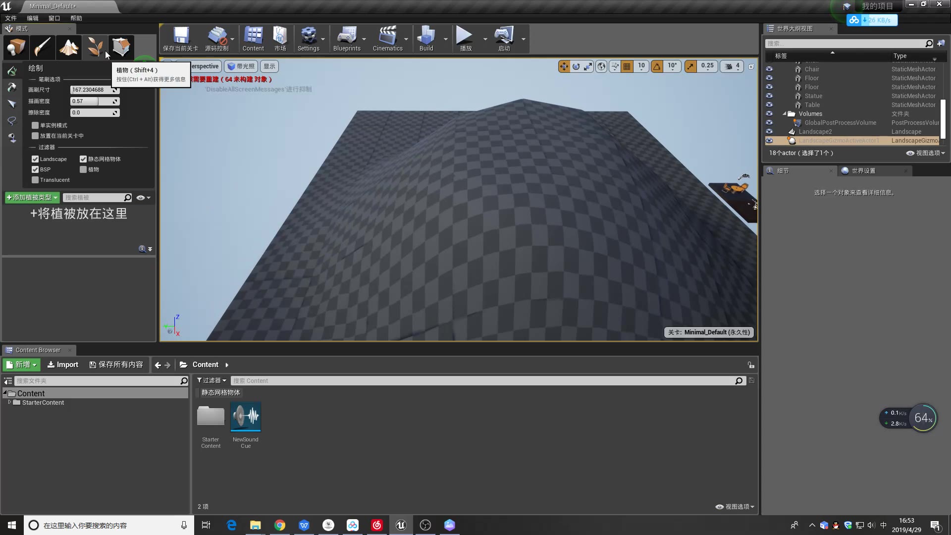
Task: Open the 文件 menu
Action: point(11,18)
